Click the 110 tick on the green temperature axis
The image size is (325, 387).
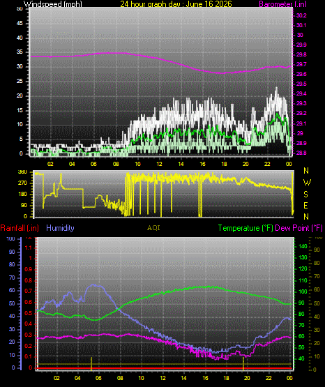[303, 280]
